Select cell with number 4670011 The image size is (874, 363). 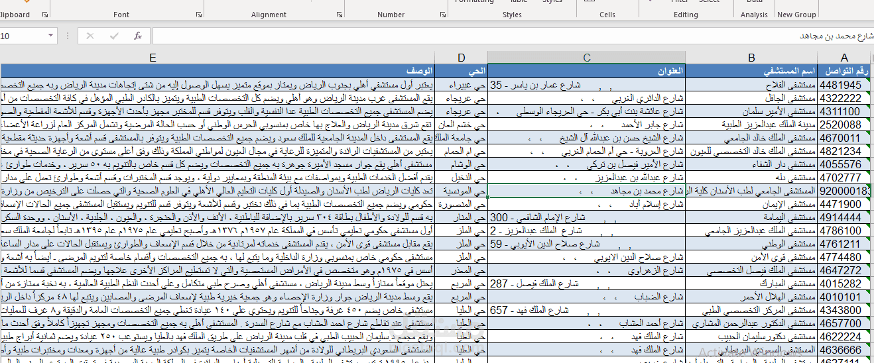[843, 138]
